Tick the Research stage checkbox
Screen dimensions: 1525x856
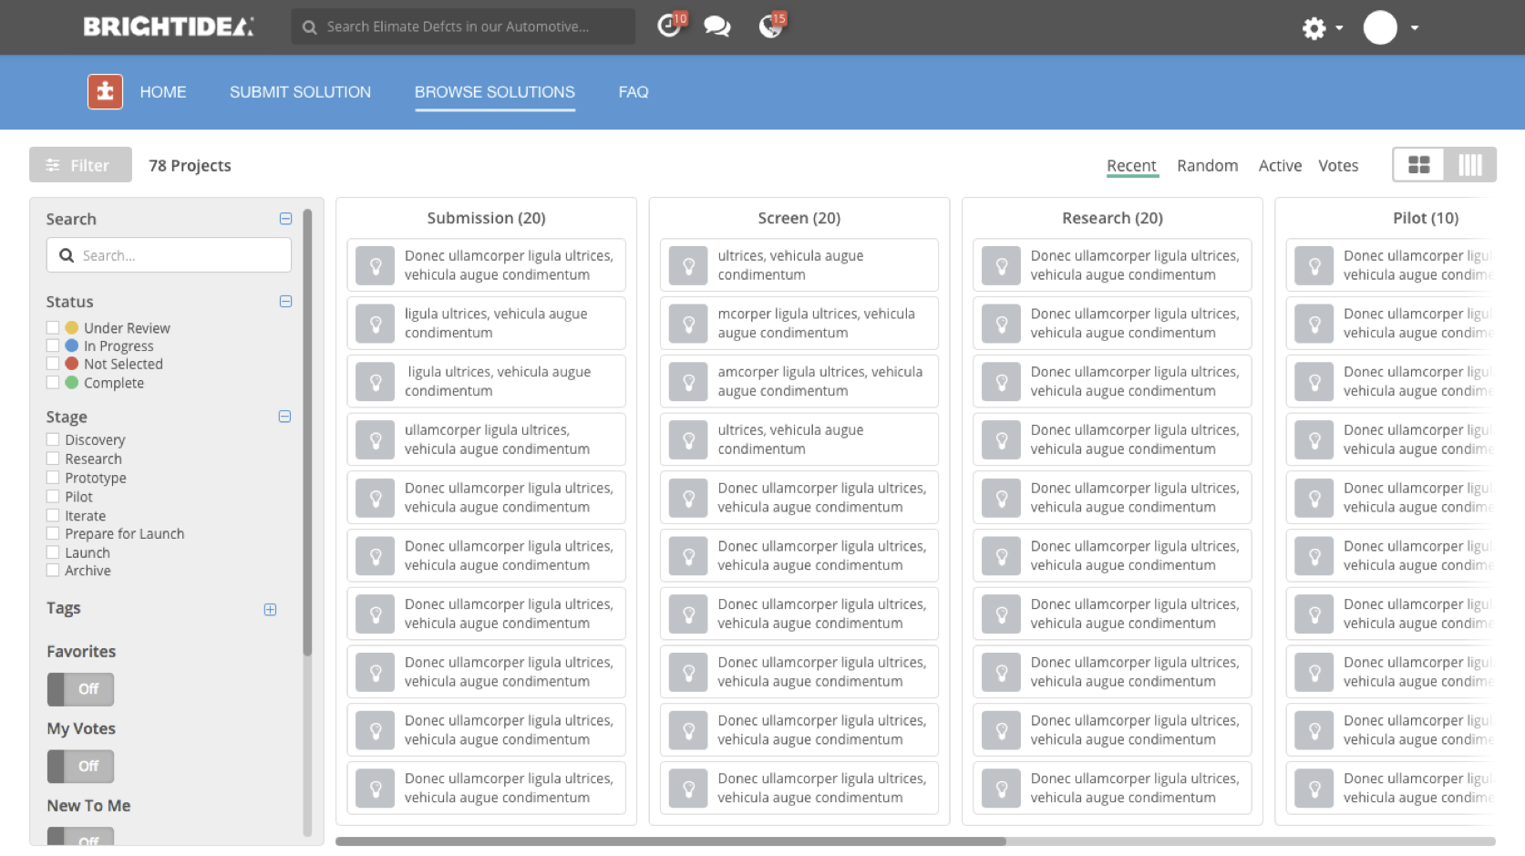click(x=53, y=459)
